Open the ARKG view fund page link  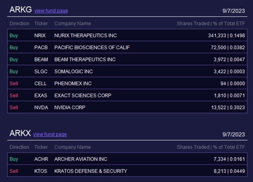pyautogui.click(x=51, y=11)
